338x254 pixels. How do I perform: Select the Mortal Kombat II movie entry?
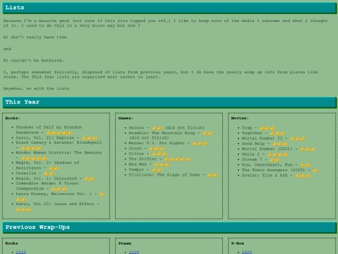pyautogui.click(x=274, y=138)
